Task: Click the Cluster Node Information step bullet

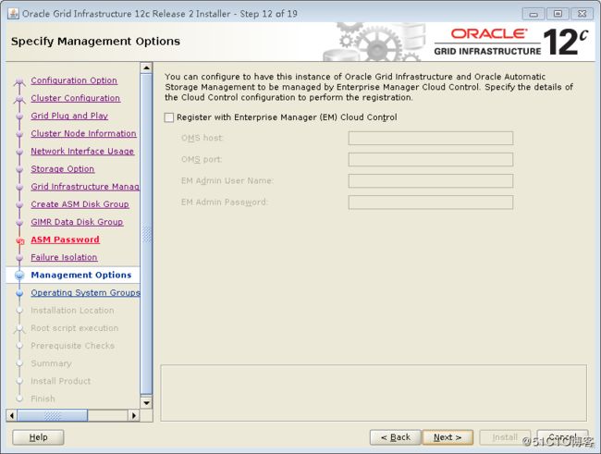Action: pos(19,134)
